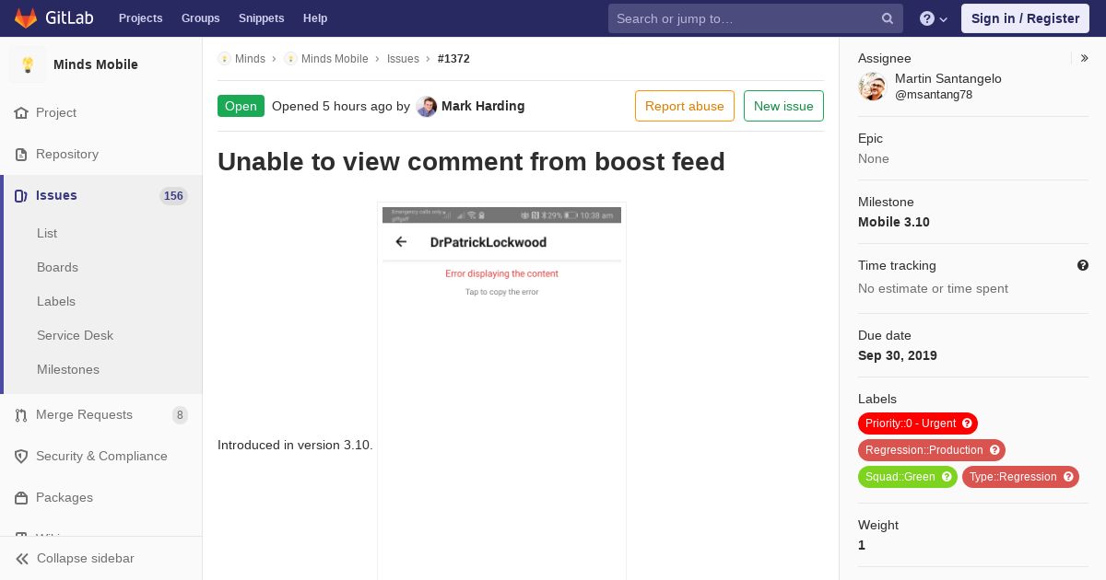This screenshot has height=580, width=1106.
Task: Click Sign in / Register button
Action: coord(1025,18)
